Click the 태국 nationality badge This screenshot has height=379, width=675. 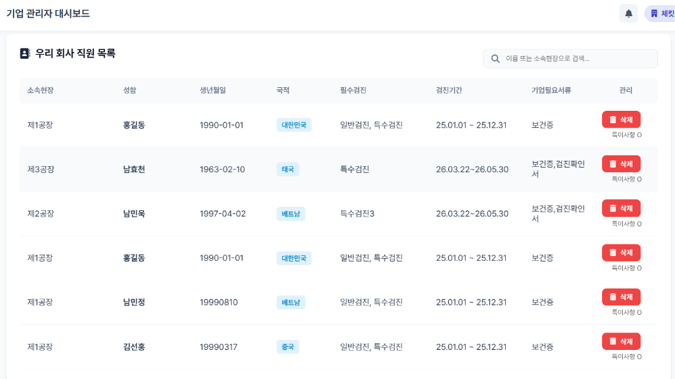coord(288,170)
